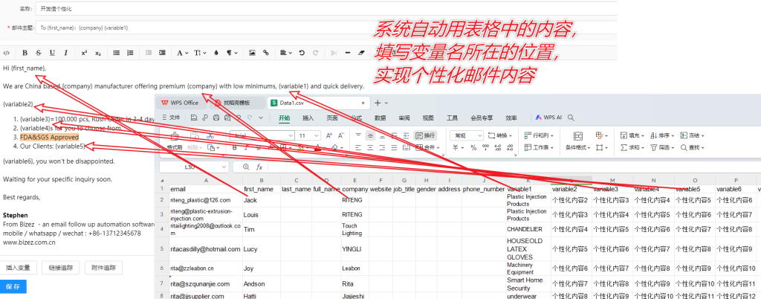Open the 排序 sort dropdown

pyautogui.click(x=663, y=136)
